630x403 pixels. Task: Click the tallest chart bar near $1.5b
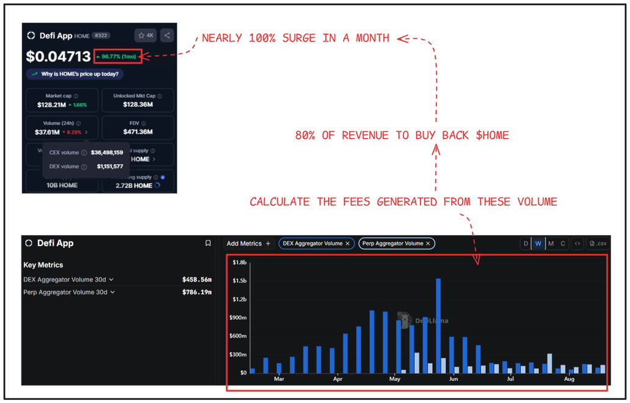coord(438,326)
